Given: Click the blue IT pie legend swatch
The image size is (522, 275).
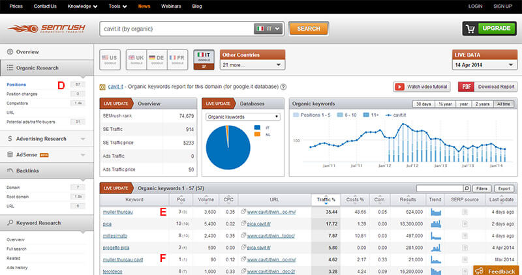Looking at the screenshot, I should tap(257, 127).
